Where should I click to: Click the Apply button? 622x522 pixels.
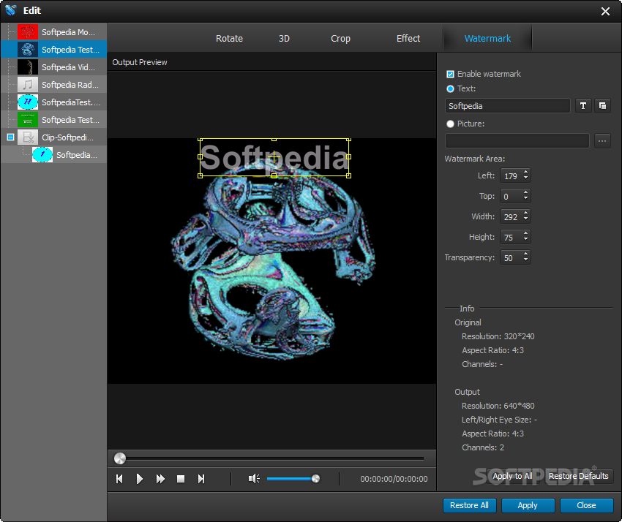coord(528,505)
